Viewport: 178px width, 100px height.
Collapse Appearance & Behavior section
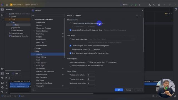33,19
